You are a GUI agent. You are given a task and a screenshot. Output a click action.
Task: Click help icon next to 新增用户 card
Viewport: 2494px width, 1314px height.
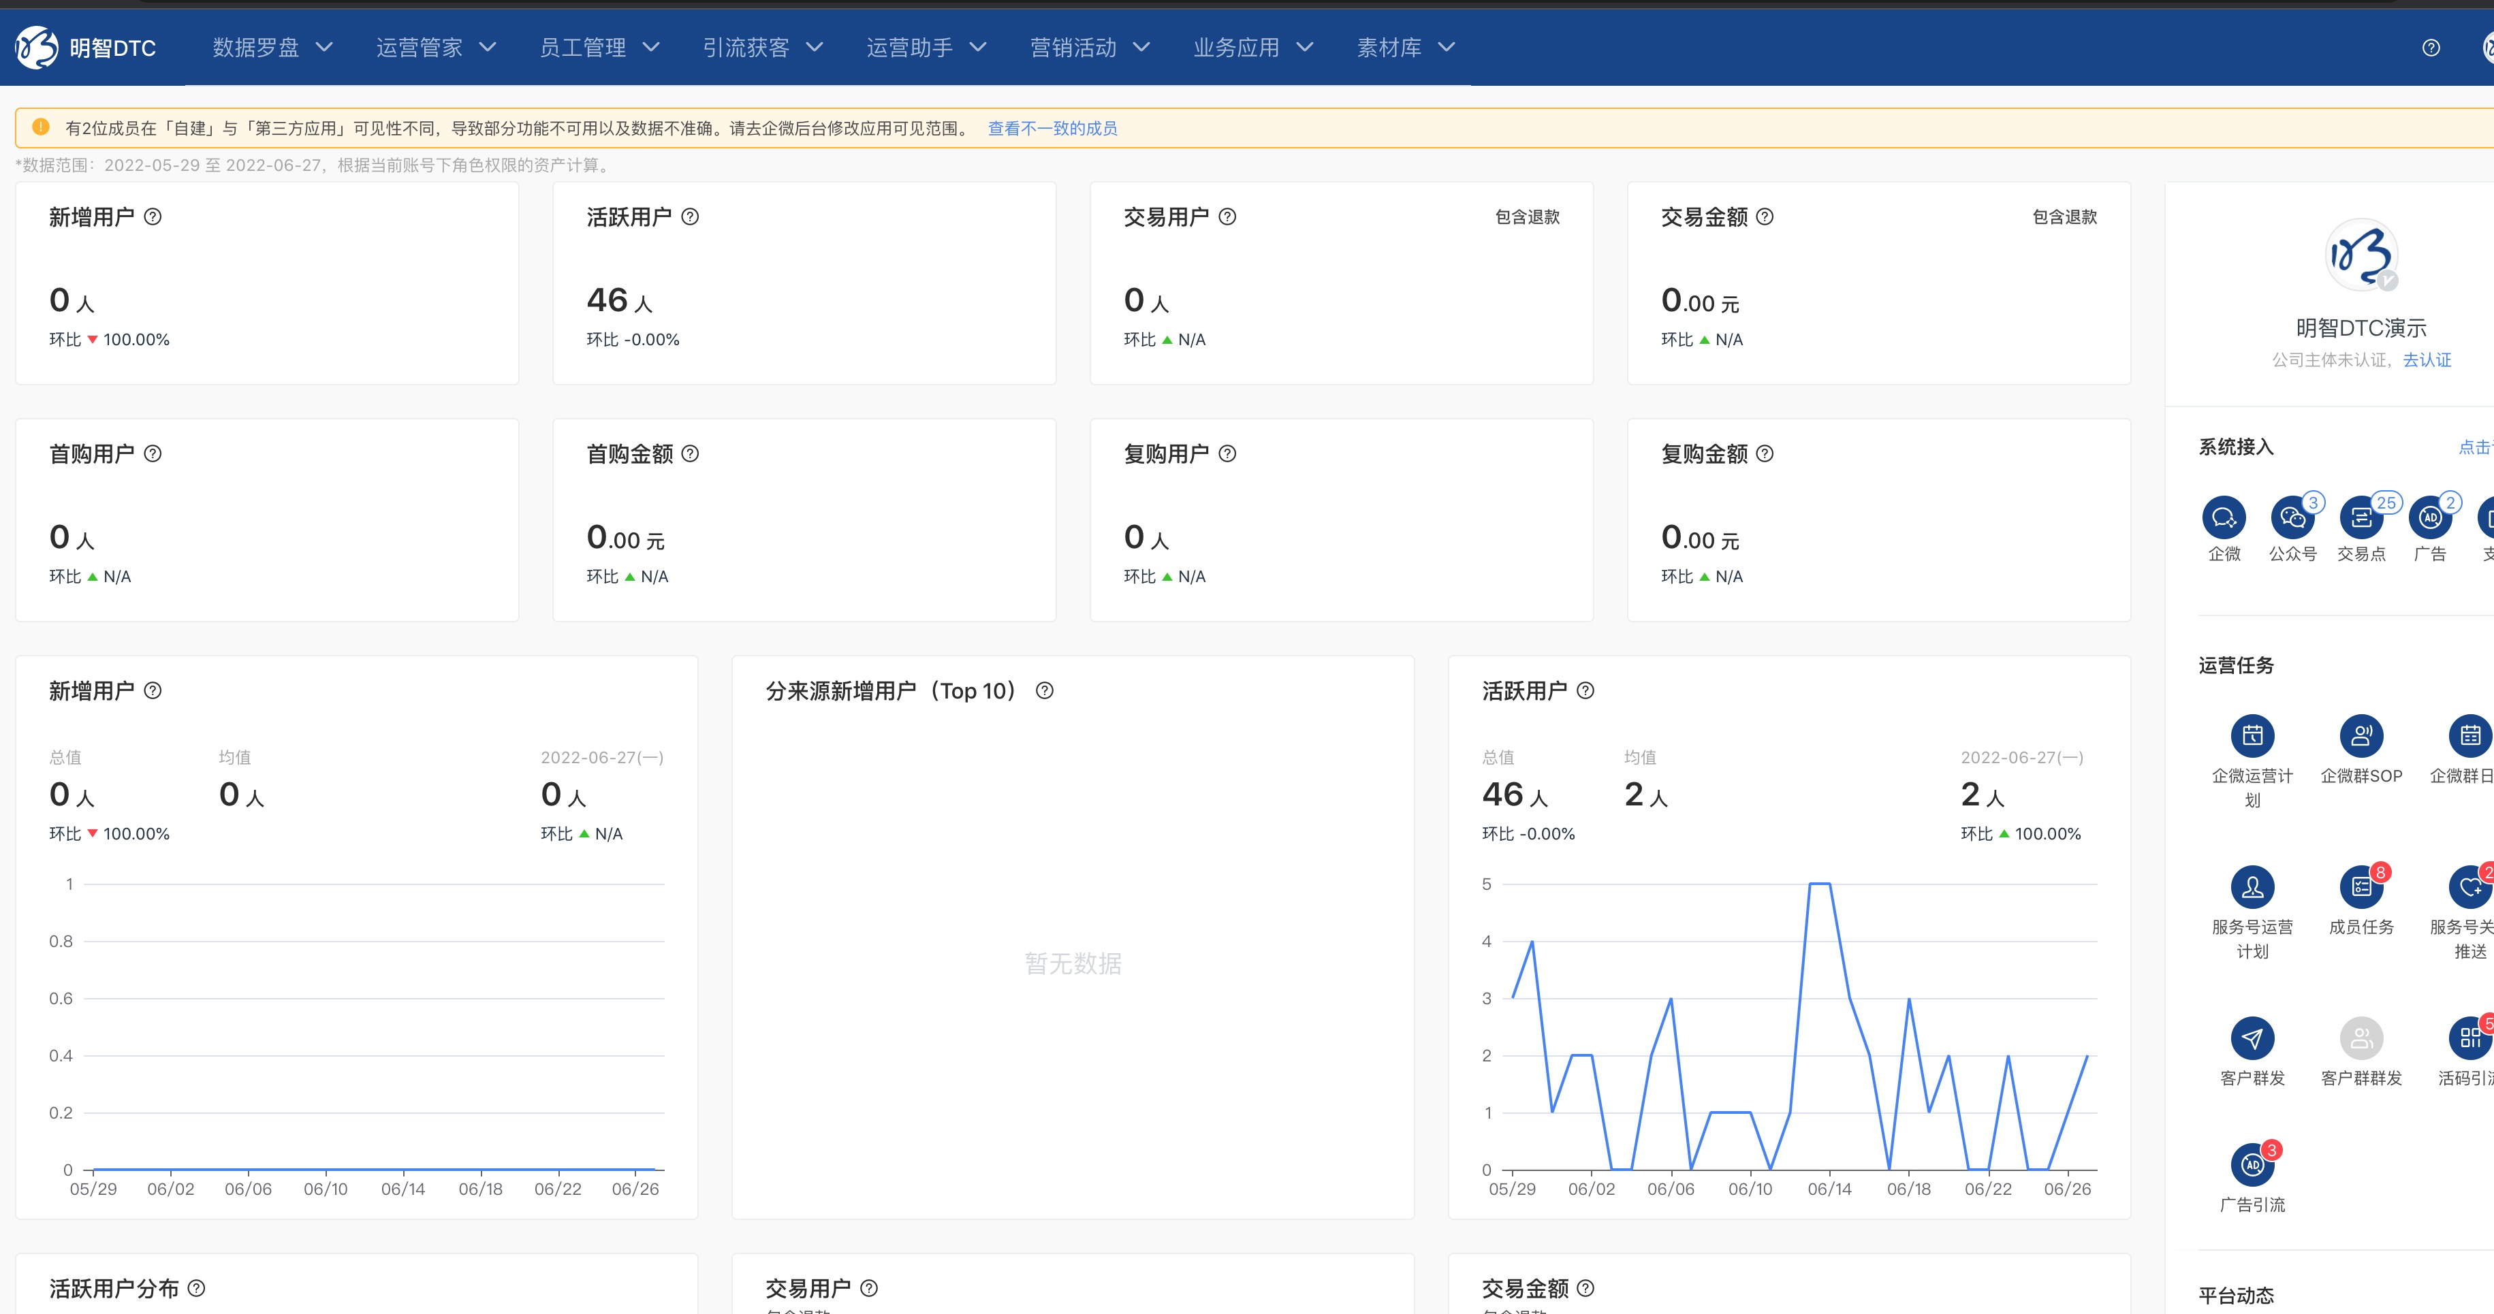coord(153,217)
